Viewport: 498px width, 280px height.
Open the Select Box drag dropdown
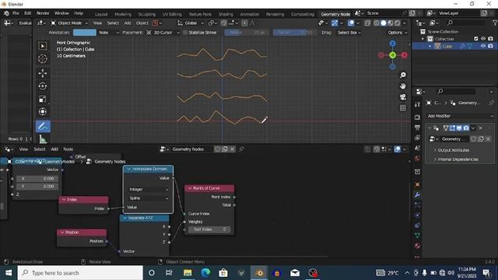click(349, 33)
